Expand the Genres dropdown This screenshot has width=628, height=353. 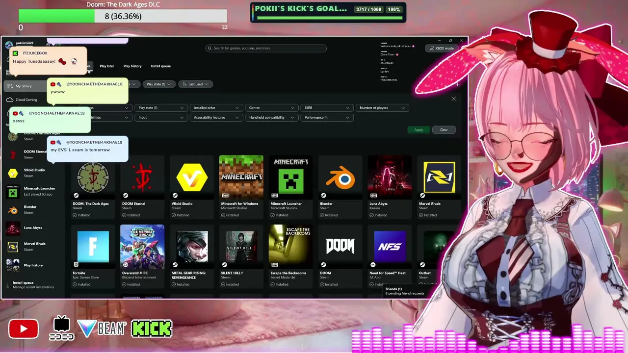pos(271,108)
